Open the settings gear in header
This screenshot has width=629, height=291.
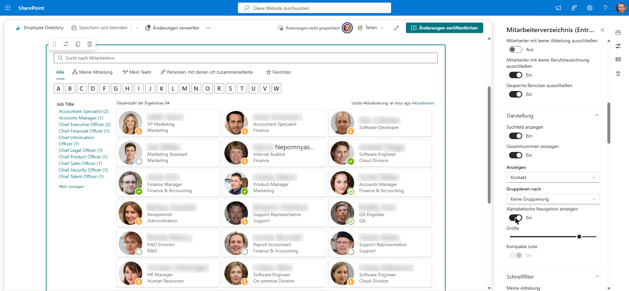point(589,8)
